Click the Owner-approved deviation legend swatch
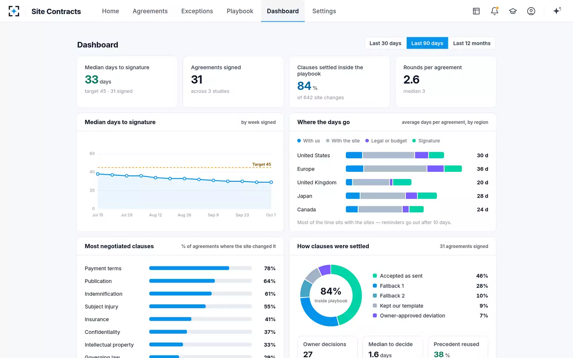Screen dimensions: 573x358 (x=375, y=315)
